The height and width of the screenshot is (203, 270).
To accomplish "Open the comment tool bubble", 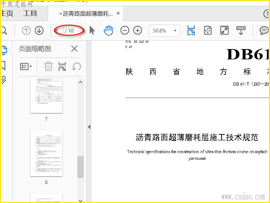I will click(x=264, y=30).
